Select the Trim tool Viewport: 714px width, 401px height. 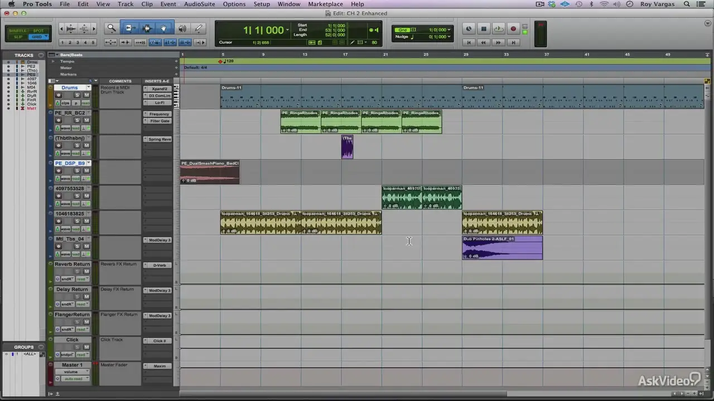tap(130, 28)
